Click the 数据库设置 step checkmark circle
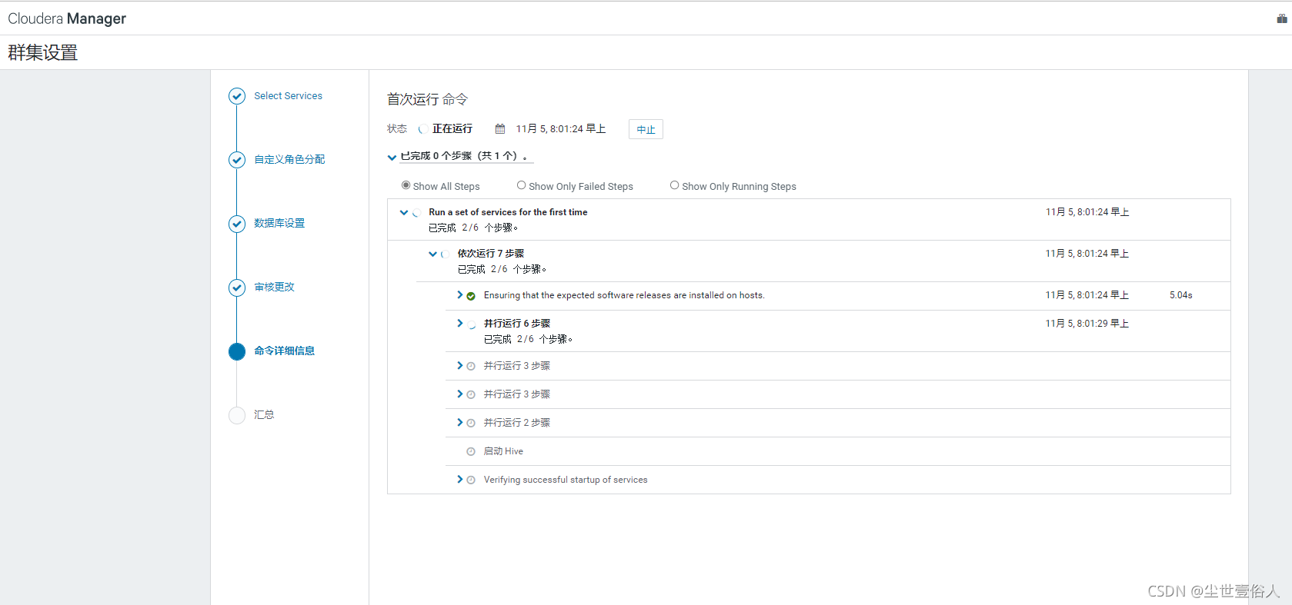 point(237,224)
